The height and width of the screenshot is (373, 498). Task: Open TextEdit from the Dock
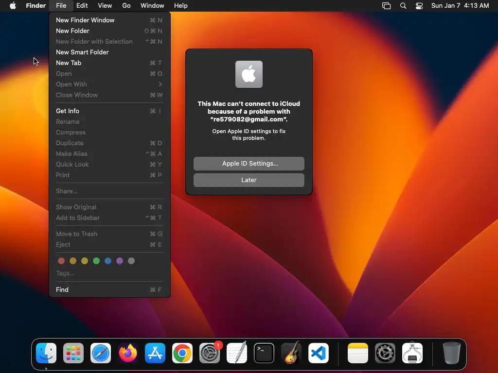pos(237,353)
